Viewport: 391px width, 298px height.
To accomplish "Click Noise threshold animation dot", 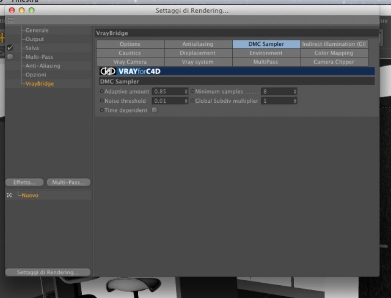I will (102, 100).
